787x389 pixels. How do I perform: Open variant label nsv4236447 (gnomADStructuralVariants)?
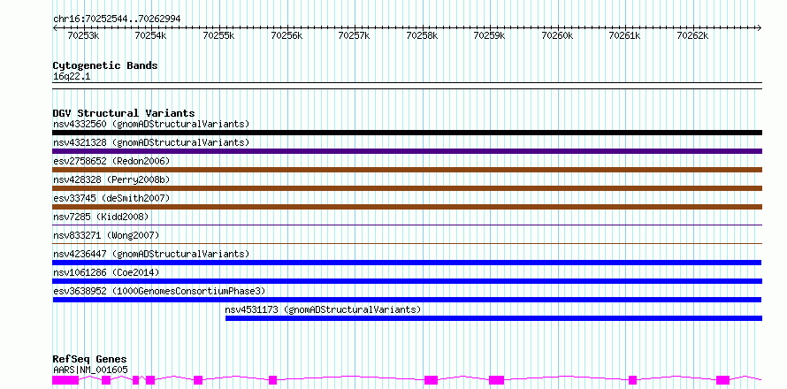[151, 254]
